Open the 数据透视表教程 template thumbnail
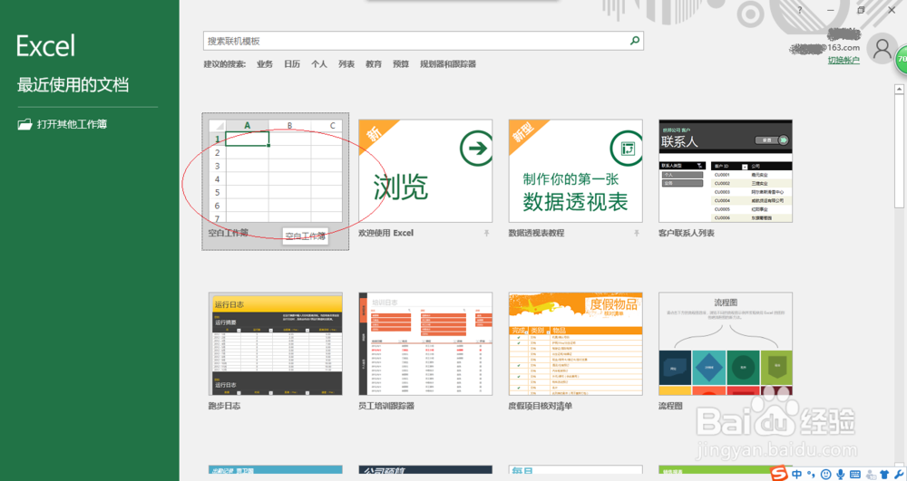Screen dimensions: 907x481 (576, 171)
